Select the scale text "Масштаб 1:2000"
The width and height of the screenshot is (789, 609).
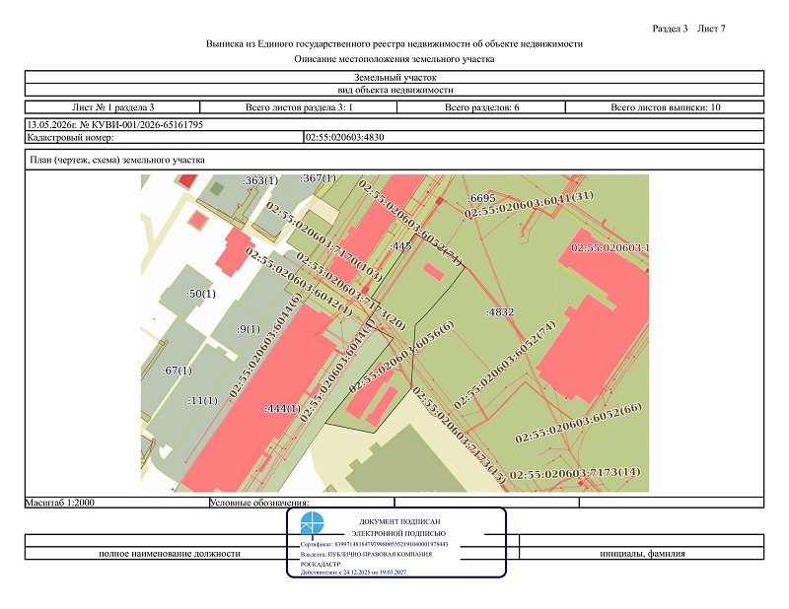pyautogui.click(x=60, y=503)
